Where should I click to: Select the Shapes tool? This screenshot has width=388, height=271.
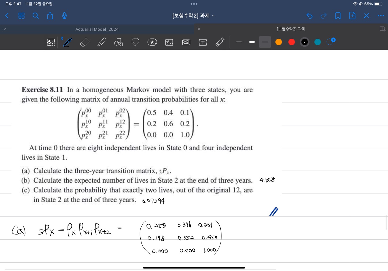tap(118, 42)
